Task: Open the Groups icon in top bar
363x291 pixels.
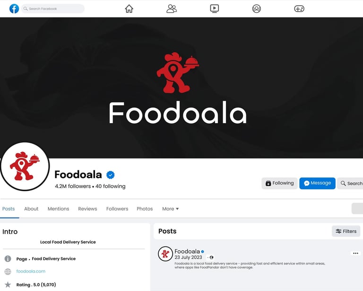Action: (x=257, y=9)
